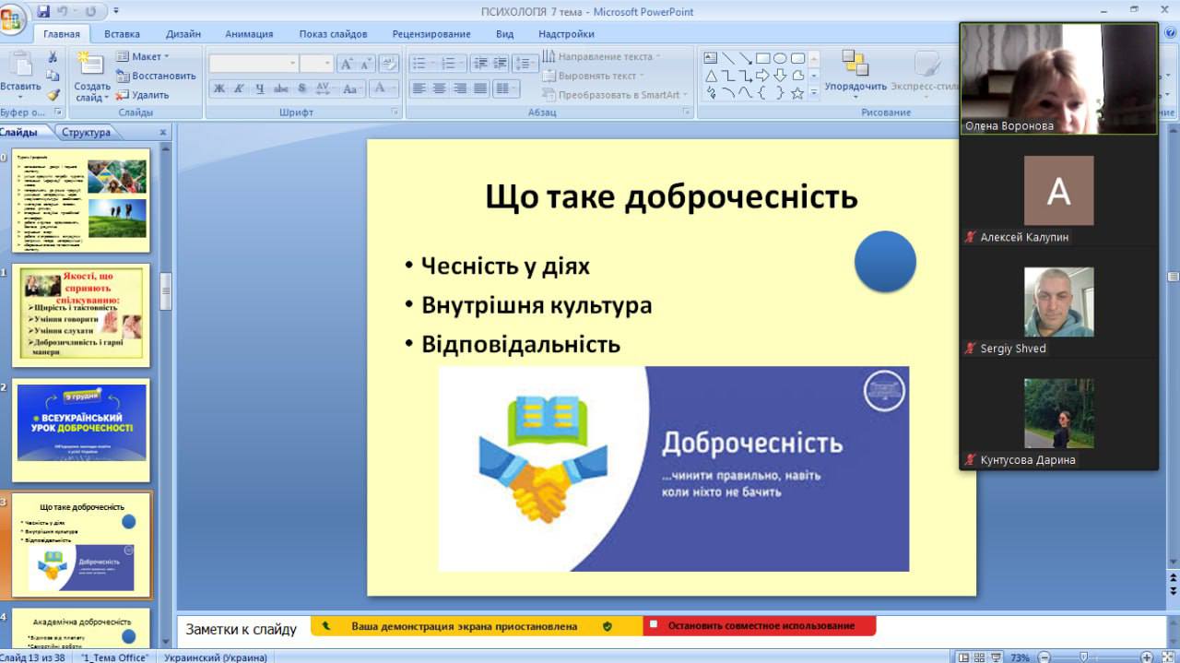Open the Вставка ribbon tab
The image size is (1180, 663).
[122, 34]
